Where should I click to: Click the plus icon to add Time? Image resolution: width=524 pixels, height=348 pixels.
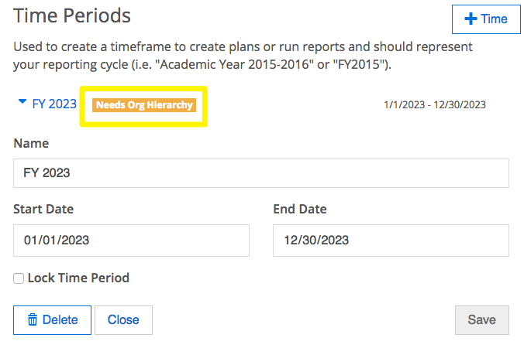coord(471,19)
